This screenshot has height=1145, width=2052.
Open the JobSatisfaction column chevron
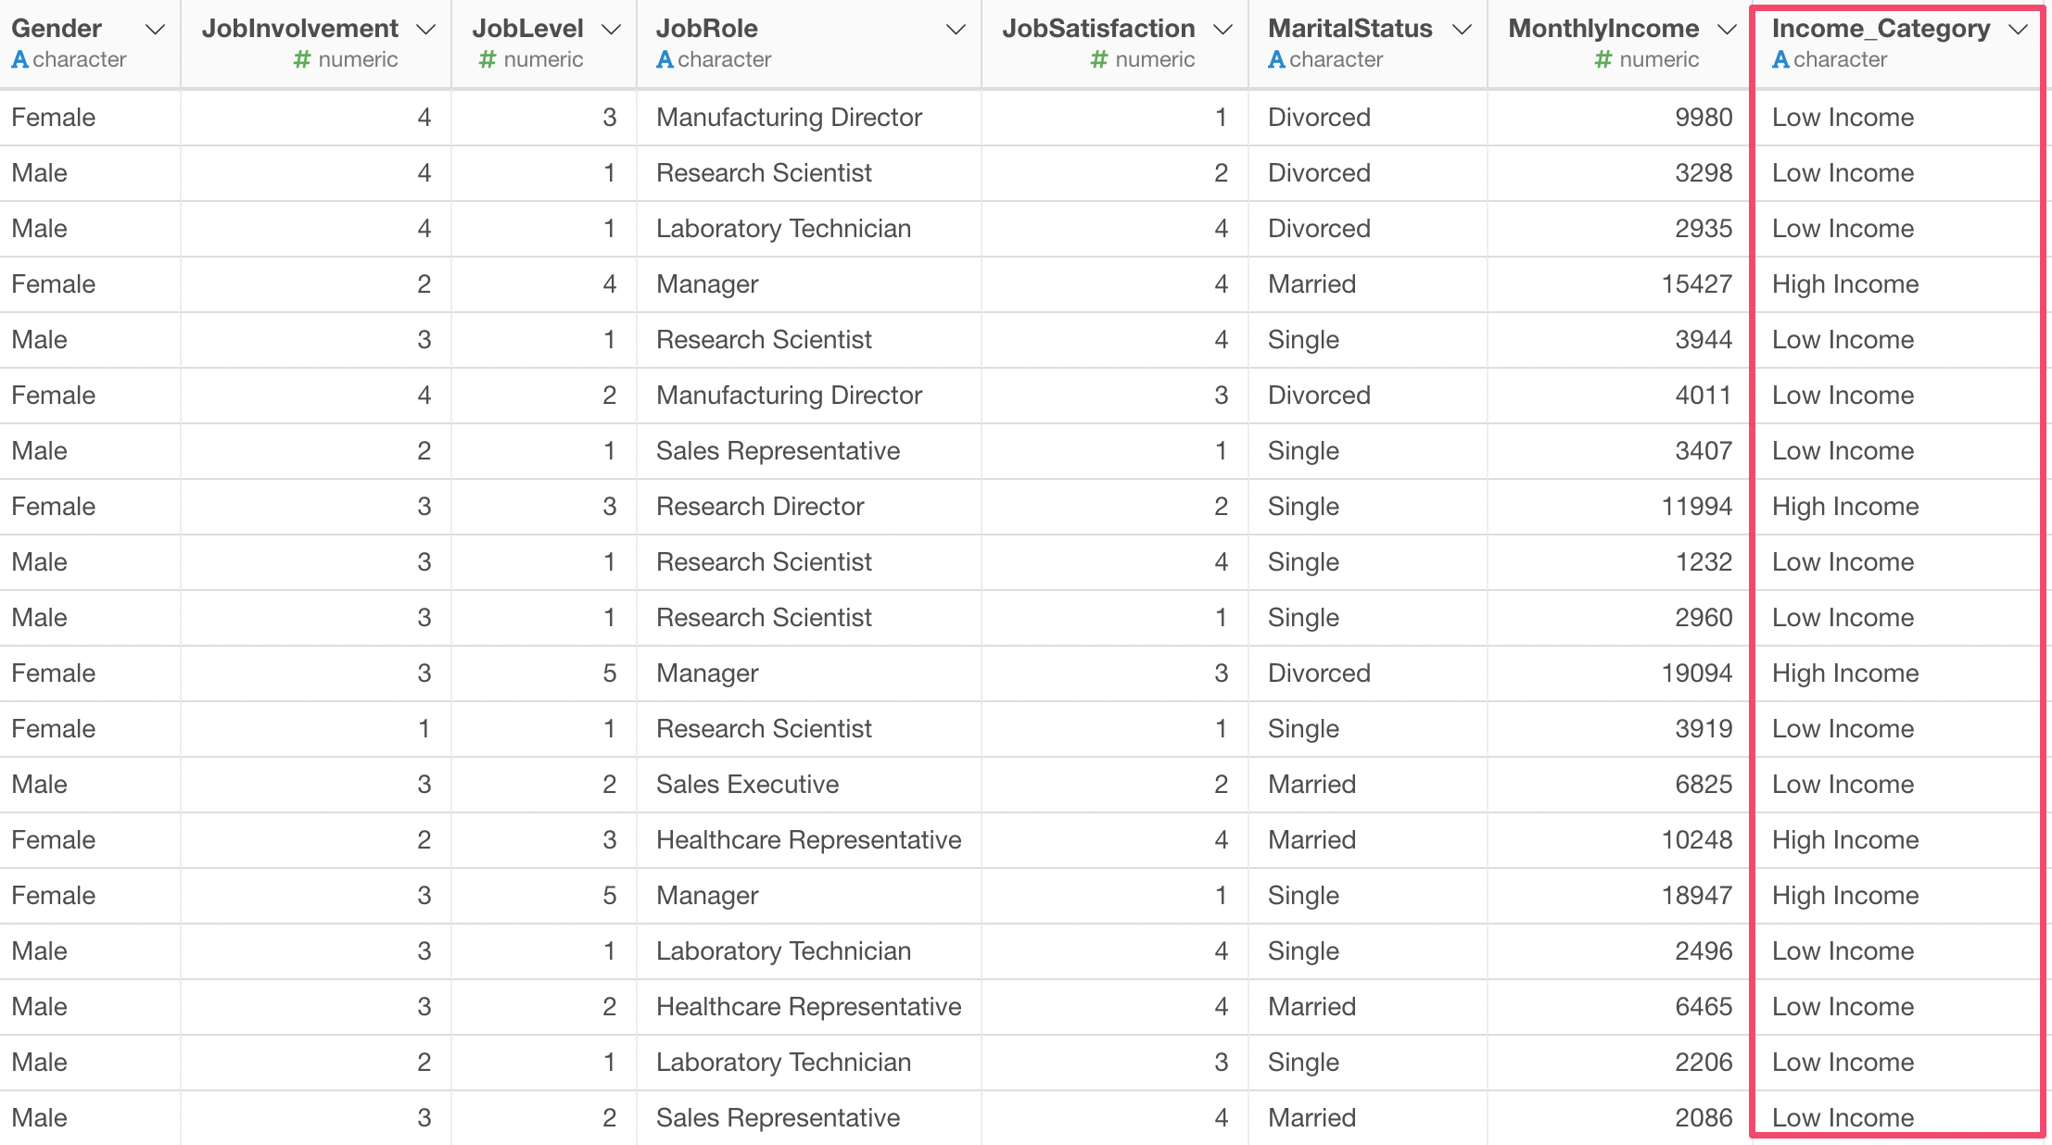coord(1223,30)
